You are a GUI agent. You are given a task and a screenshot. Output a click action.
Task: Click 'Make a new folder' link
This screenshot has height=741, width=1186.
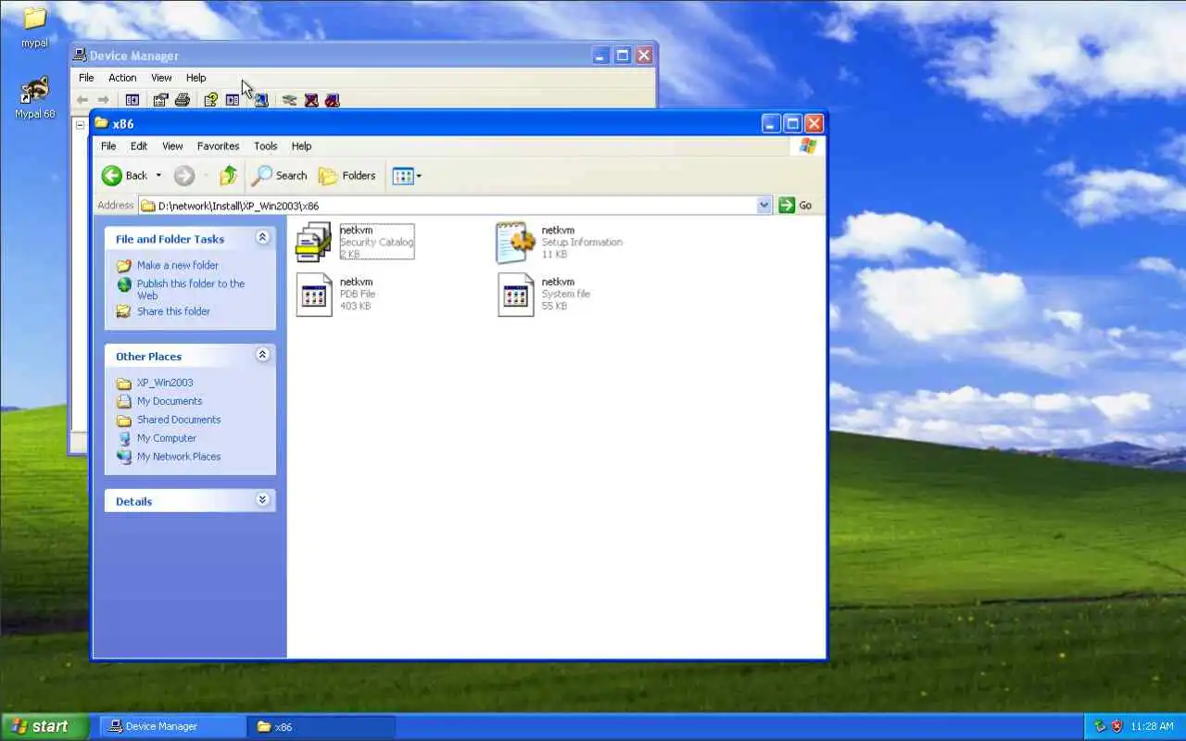tap(178, 265)
